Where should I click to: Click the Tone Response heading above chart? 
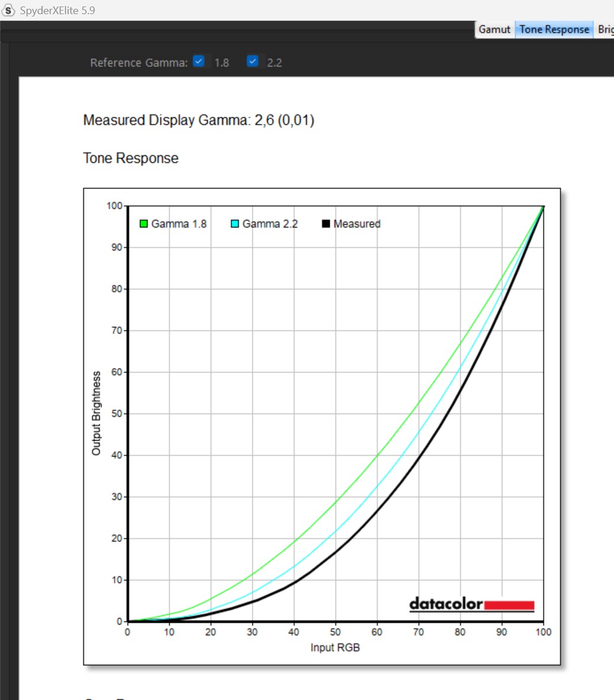click(x=130, y=158)
